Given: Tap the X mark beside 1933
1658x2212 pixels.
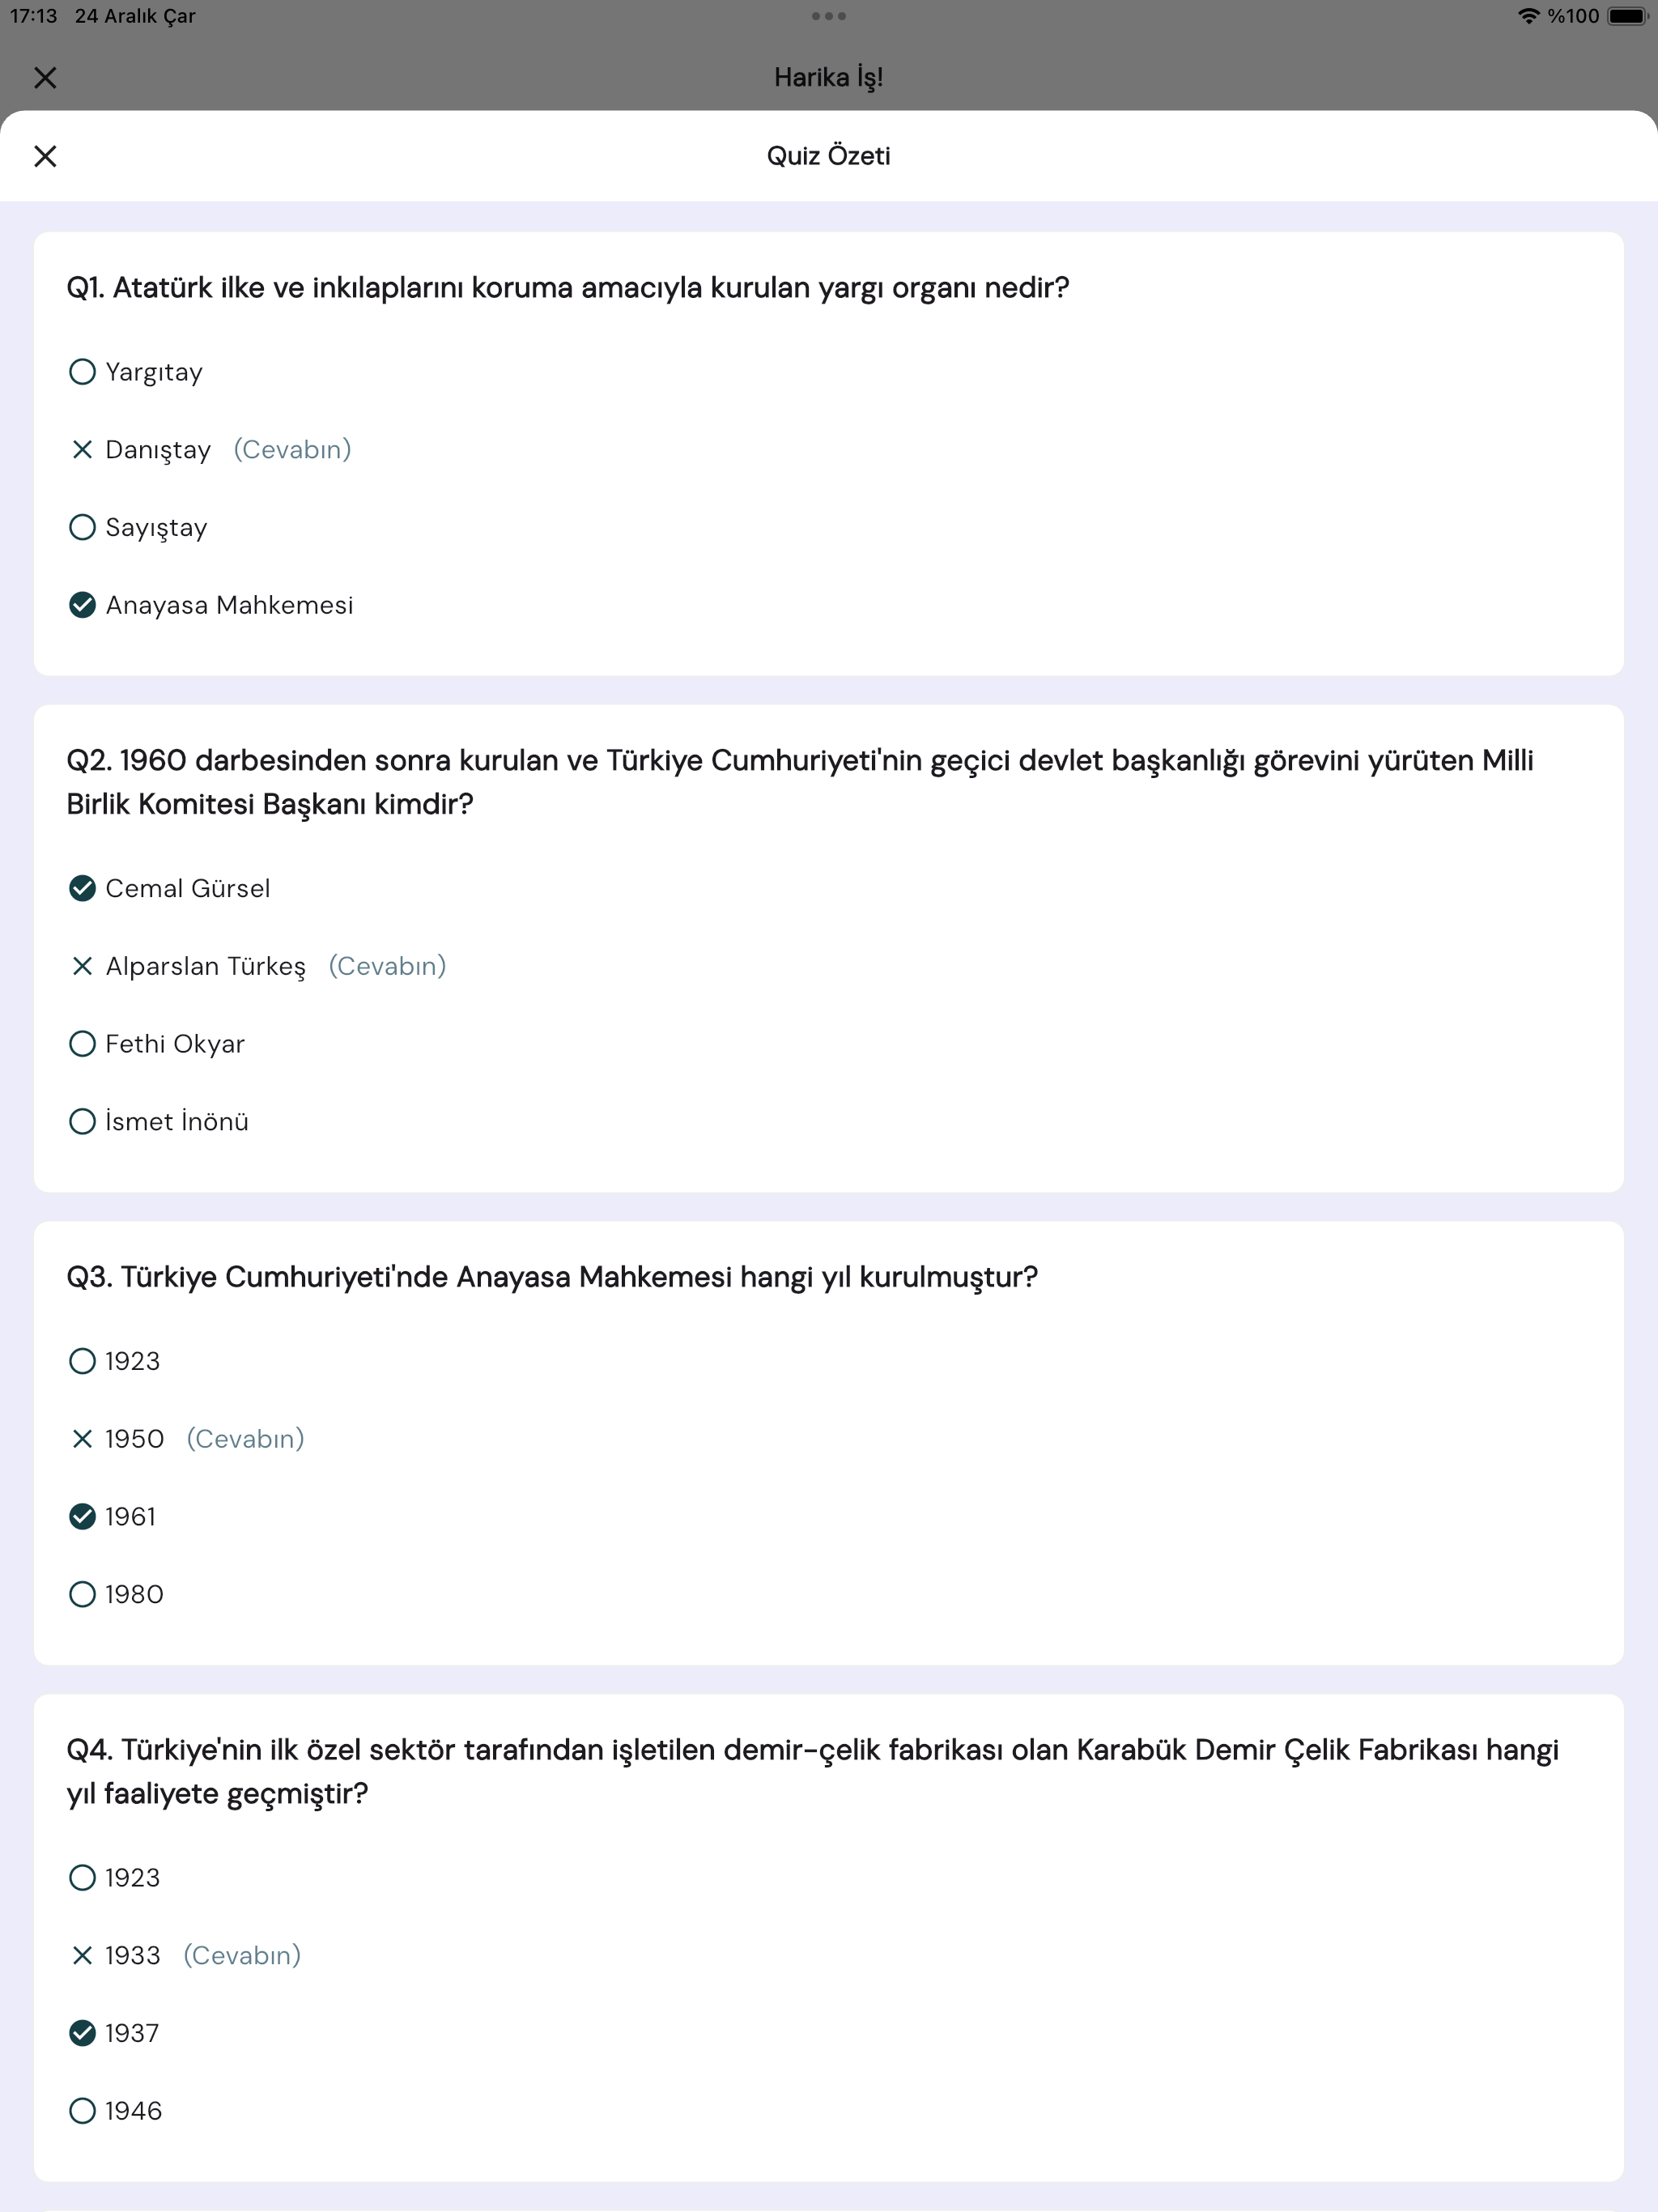Looking at the screenshot, I should (x=82, y=1955).
